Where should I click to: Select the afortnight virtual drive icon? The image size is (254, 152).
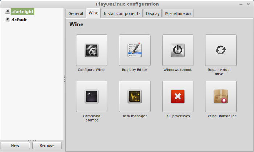(8, 11)
